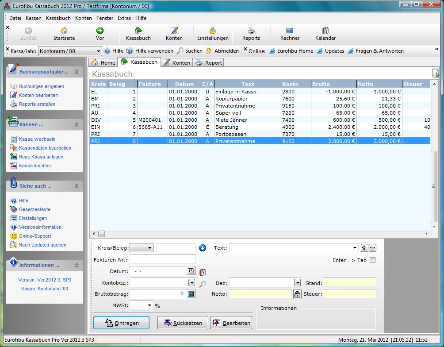Open the Bez dropdown
Image resolution: width=444 pixels, height=347 pixels.
pyautogui.click(x=297, y=283)
